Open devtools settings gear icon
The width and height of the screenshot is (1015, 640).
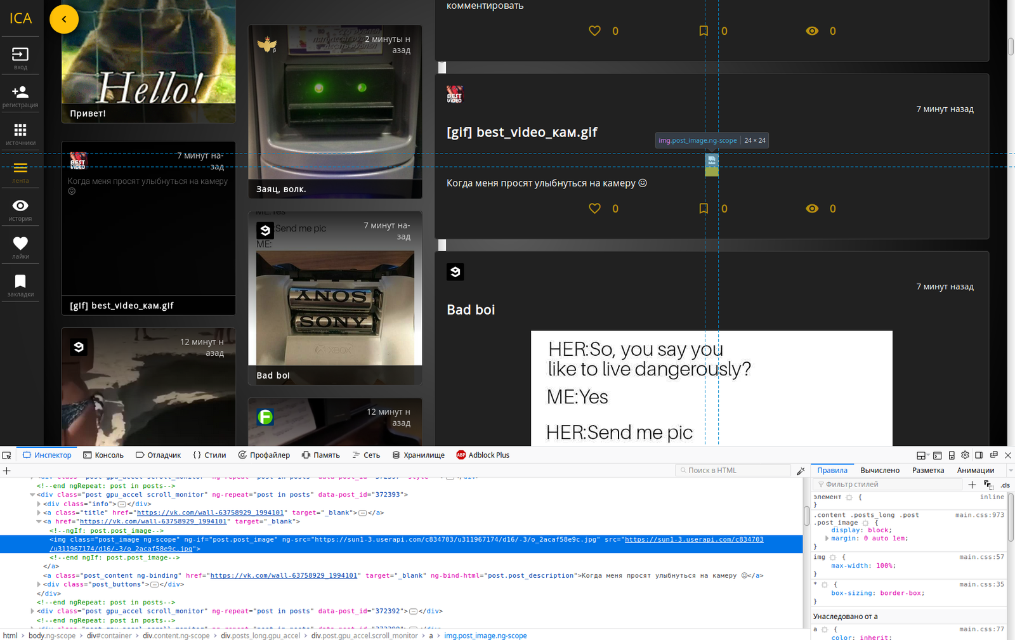click(x=965, y=455)
